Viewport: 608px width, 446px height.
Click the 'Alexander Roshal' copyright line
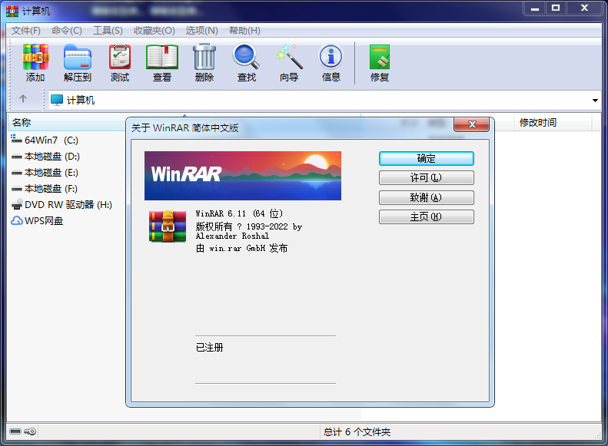232,236
